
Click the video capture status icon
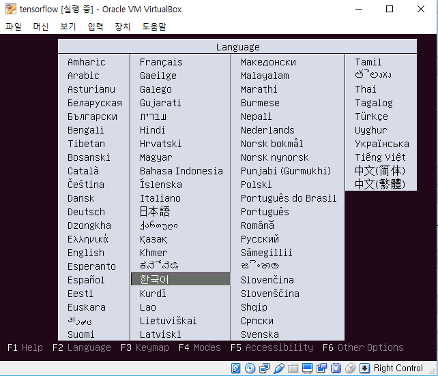click(x=321, y=369)
